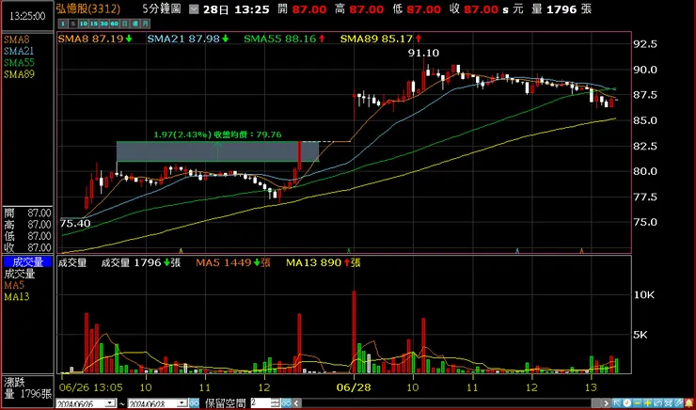This screenshot has height=410, width=696.
Task: Click the yellow minus zoom-out icon
Action: pyautogui.click(x=638, y=403)
